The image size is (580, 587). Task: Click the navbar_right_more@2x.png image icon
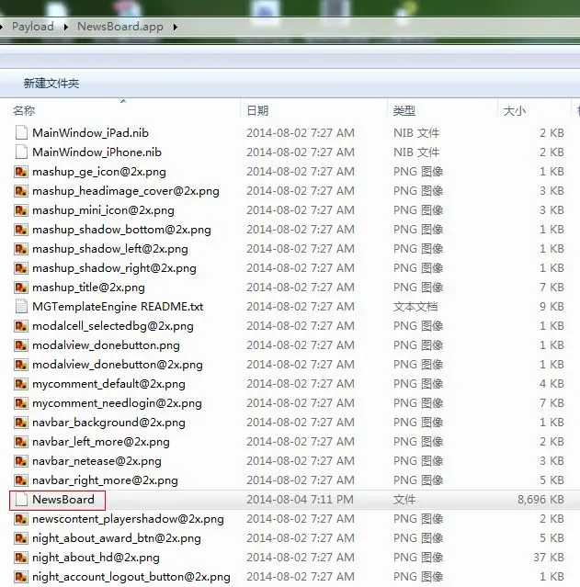pos(21,480)
